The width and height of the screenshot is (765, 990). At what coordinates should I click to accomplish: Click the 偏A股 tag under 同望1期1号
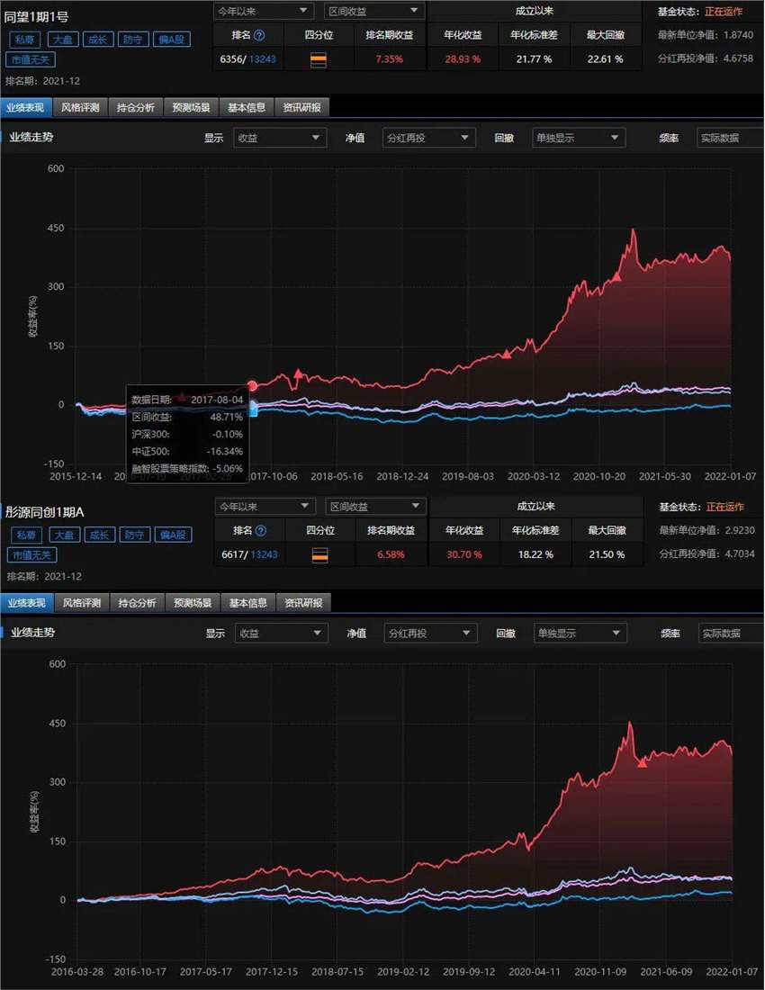click(x=172, y=40)
